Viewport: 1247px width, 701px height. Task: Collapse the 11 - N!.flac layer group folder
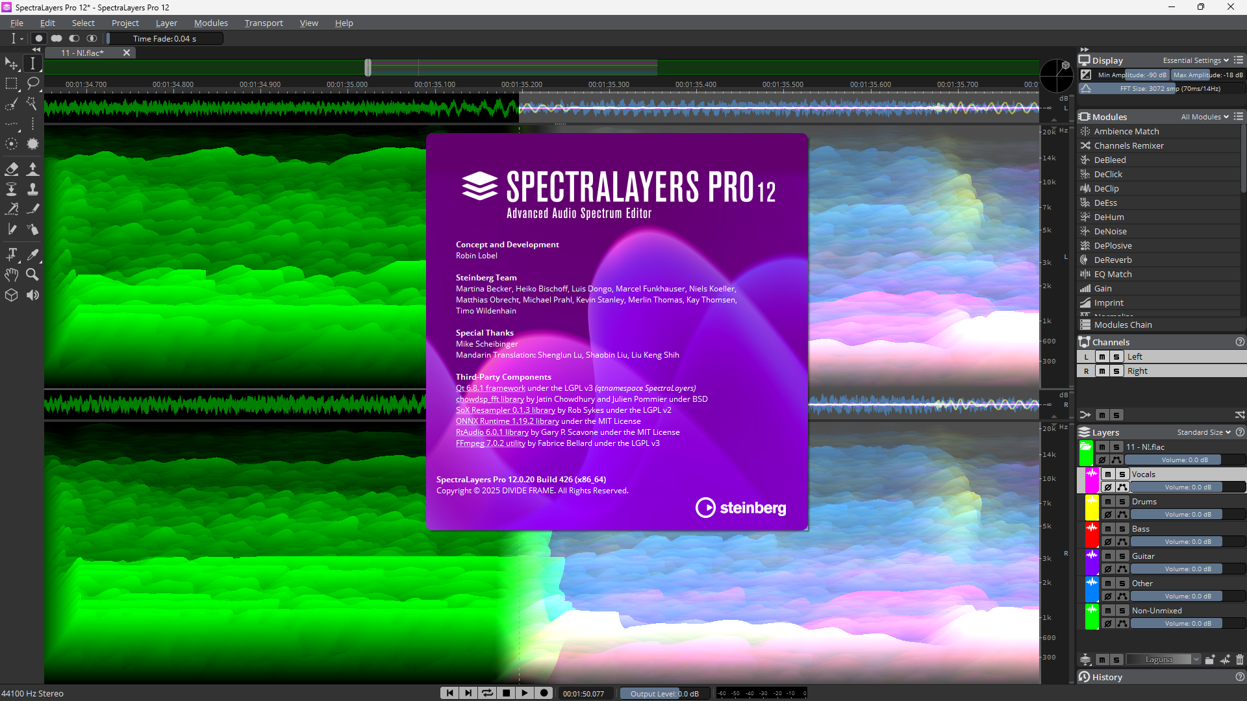click(1086, 447)
